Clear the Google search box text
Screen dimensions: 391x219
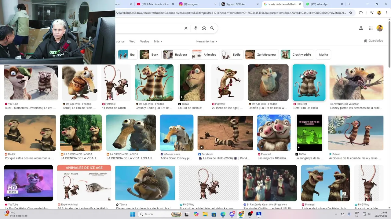tap(186, 28)
